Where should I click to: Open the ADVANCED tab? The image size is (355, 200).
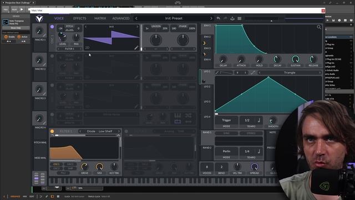[121, 18]
